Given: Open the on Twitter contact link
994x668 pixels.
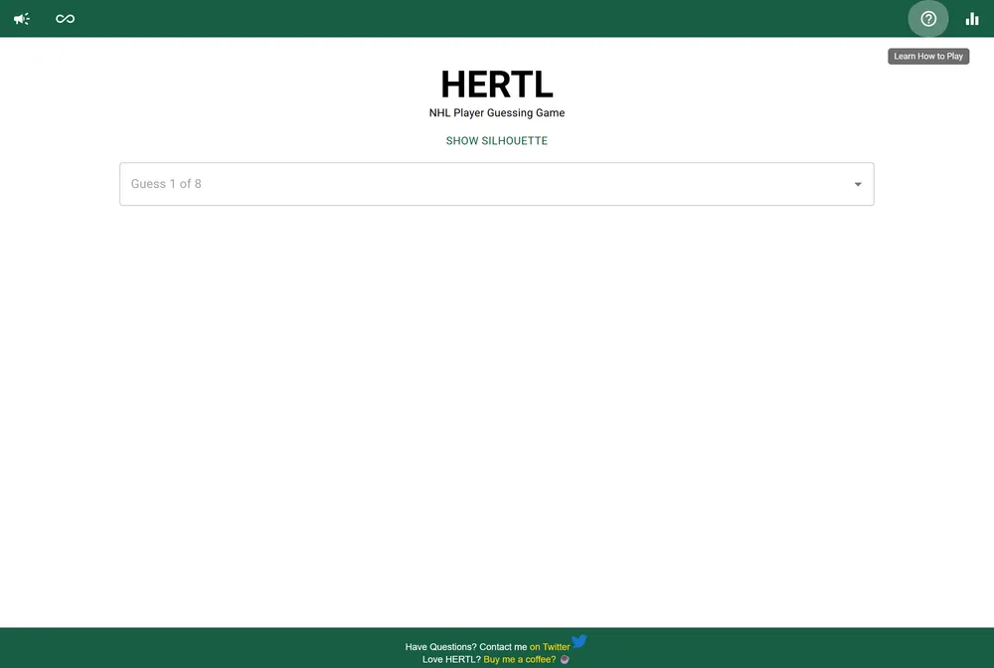Looking at the screenshot, I should pyautogui.click(x=550, y=647).
